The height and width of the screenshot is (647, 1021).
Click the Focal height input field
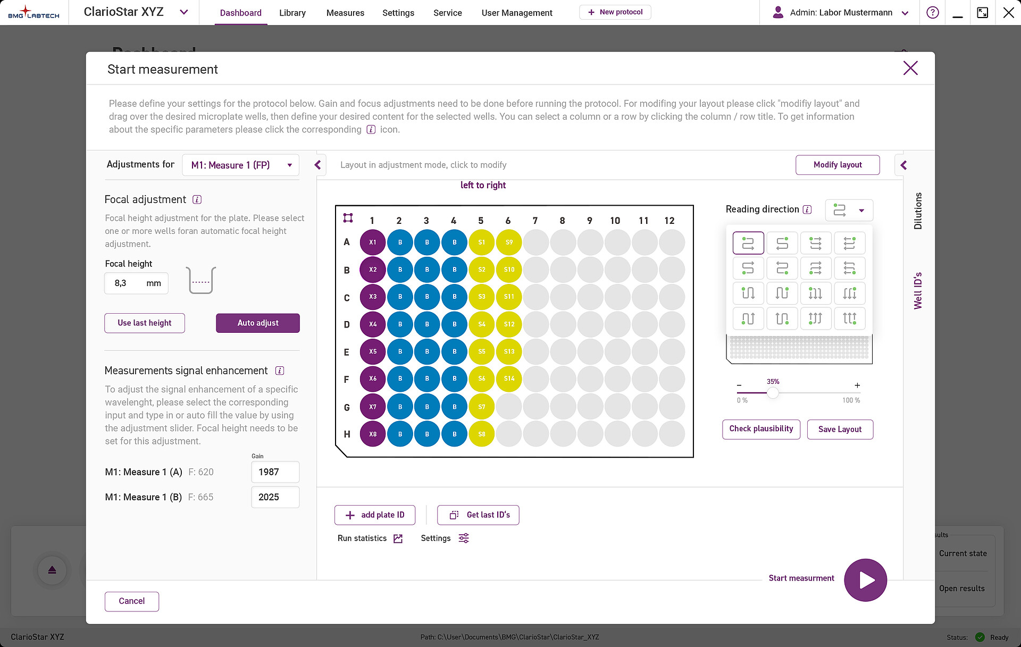136,283
